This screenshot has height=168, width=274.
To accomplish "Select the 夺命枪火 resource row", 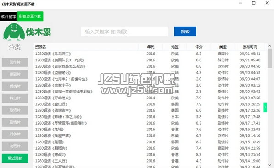I will pos(150,98).
